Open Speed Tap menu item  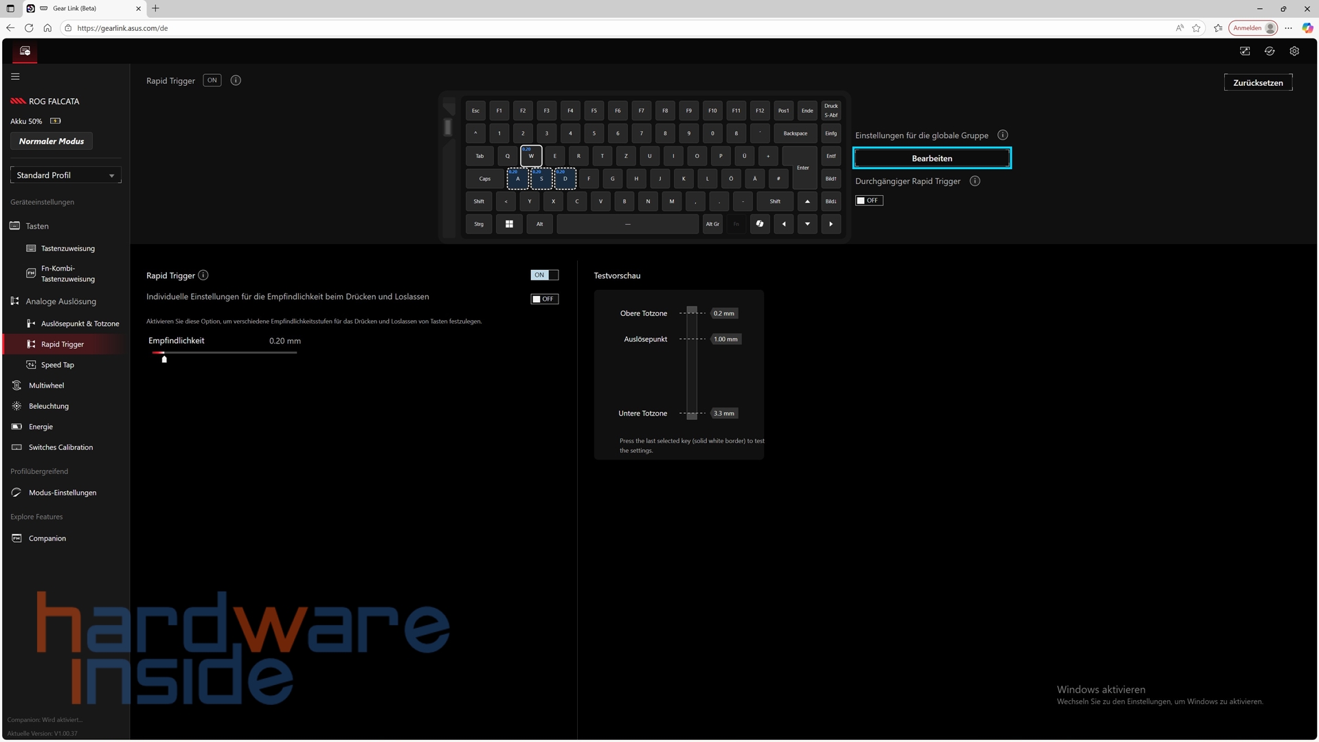(57, 365)
